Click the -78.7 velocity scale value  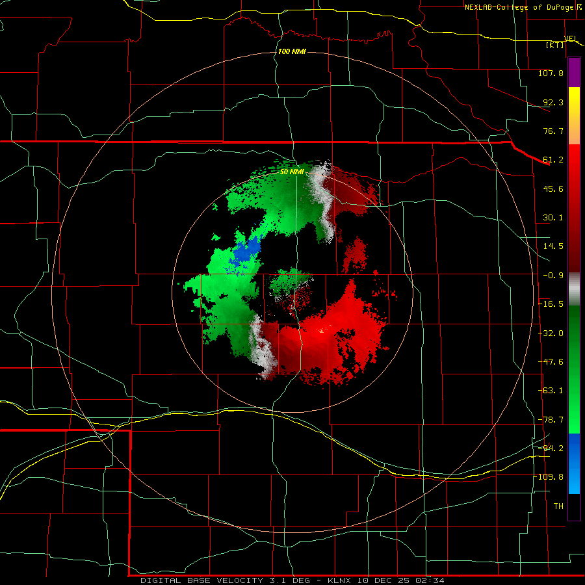(x=551, y=420)
